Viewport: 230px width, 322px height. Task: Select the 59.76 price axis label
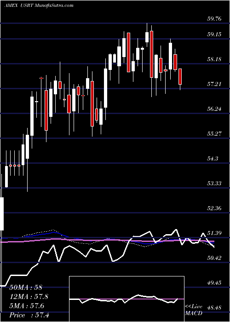214,19
